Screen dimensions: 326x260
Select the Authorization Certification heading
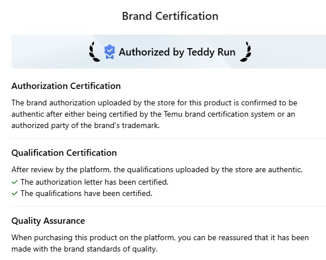pos(66,86)
